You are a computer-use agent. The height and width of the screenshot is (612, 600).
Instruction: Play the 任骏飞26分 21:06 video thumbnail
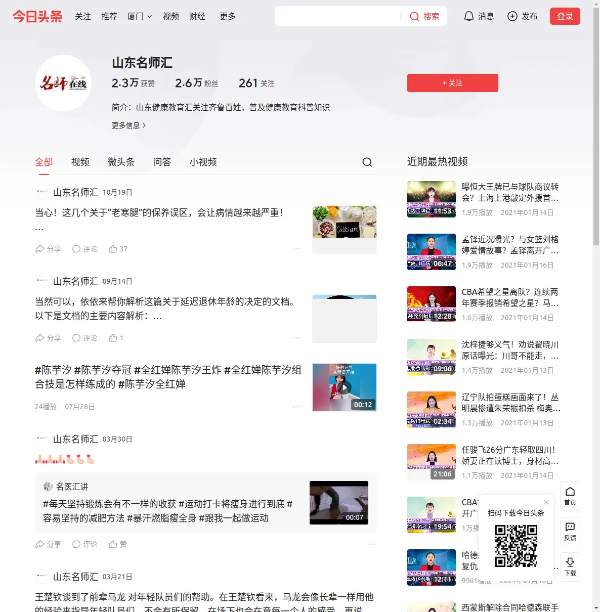pos(432,462)
